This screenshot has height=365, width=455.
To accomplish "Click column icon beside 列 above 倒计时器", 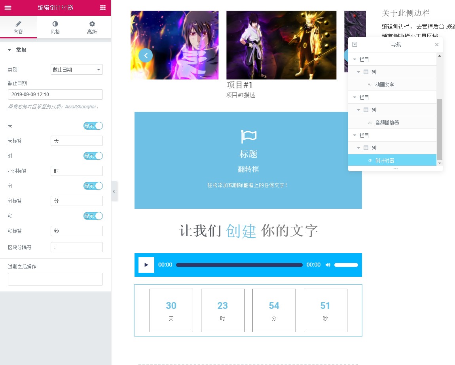I will [x=366, y=148].
